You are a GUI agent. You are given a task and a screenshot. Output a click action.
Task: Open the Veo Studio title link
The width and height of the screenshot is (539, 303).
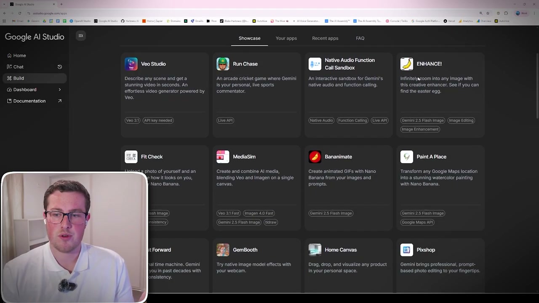tap(153, 64)
